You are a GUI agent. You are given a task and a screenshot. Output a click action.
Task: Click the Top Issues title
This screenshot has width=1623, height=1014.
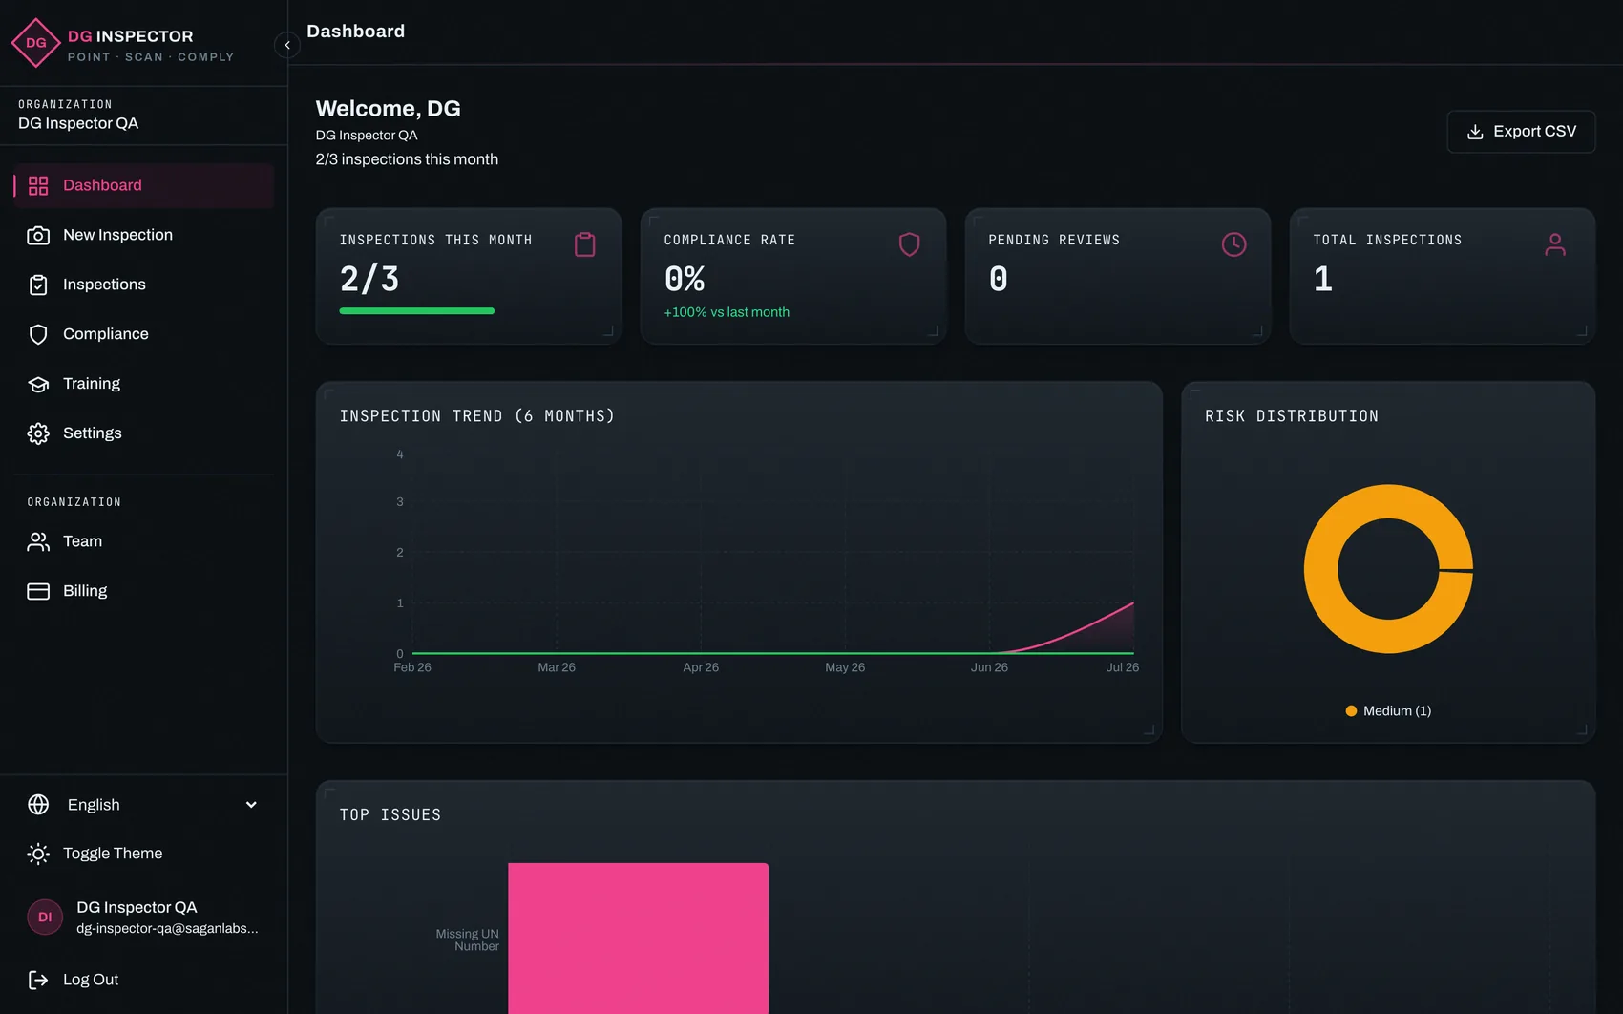pos(390,814)
